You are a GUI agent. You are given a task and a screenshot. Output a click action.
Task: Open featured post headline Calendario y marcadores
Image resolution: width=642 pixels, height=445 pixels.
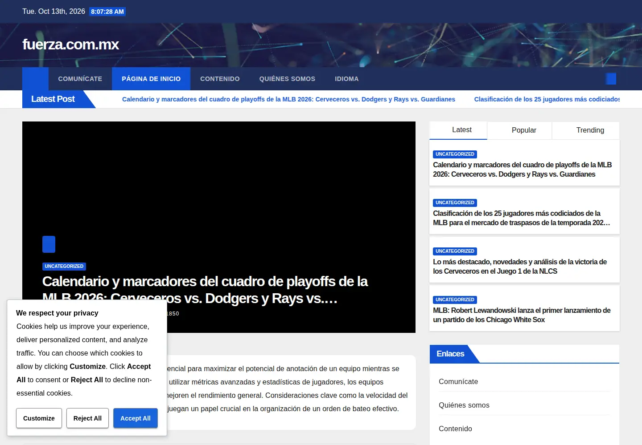pyautogui.click(x=205, y=290)
